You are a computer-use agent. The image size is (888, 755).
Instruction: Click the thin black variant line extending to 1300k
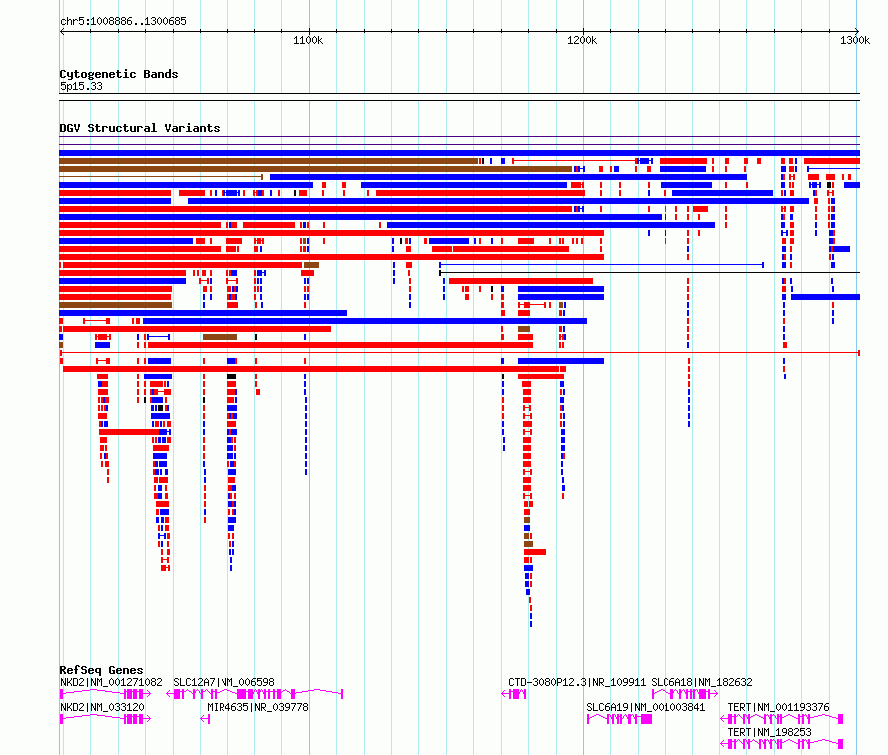(x=650, y=273)
